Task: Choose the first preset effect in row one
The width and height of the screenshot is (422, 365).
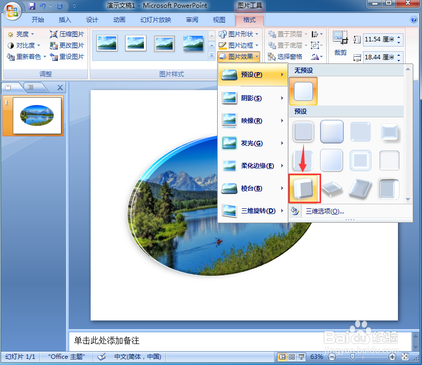Action: [303, 132]
